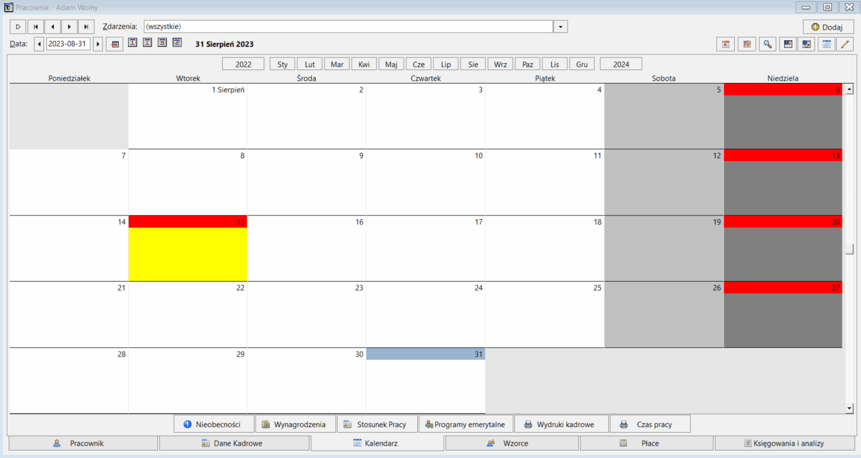The height and width of the screenshot is (458, 861).
Task: Switch to week view icon numbered 7
Action: pyautogui.click(x=147, y=43)
